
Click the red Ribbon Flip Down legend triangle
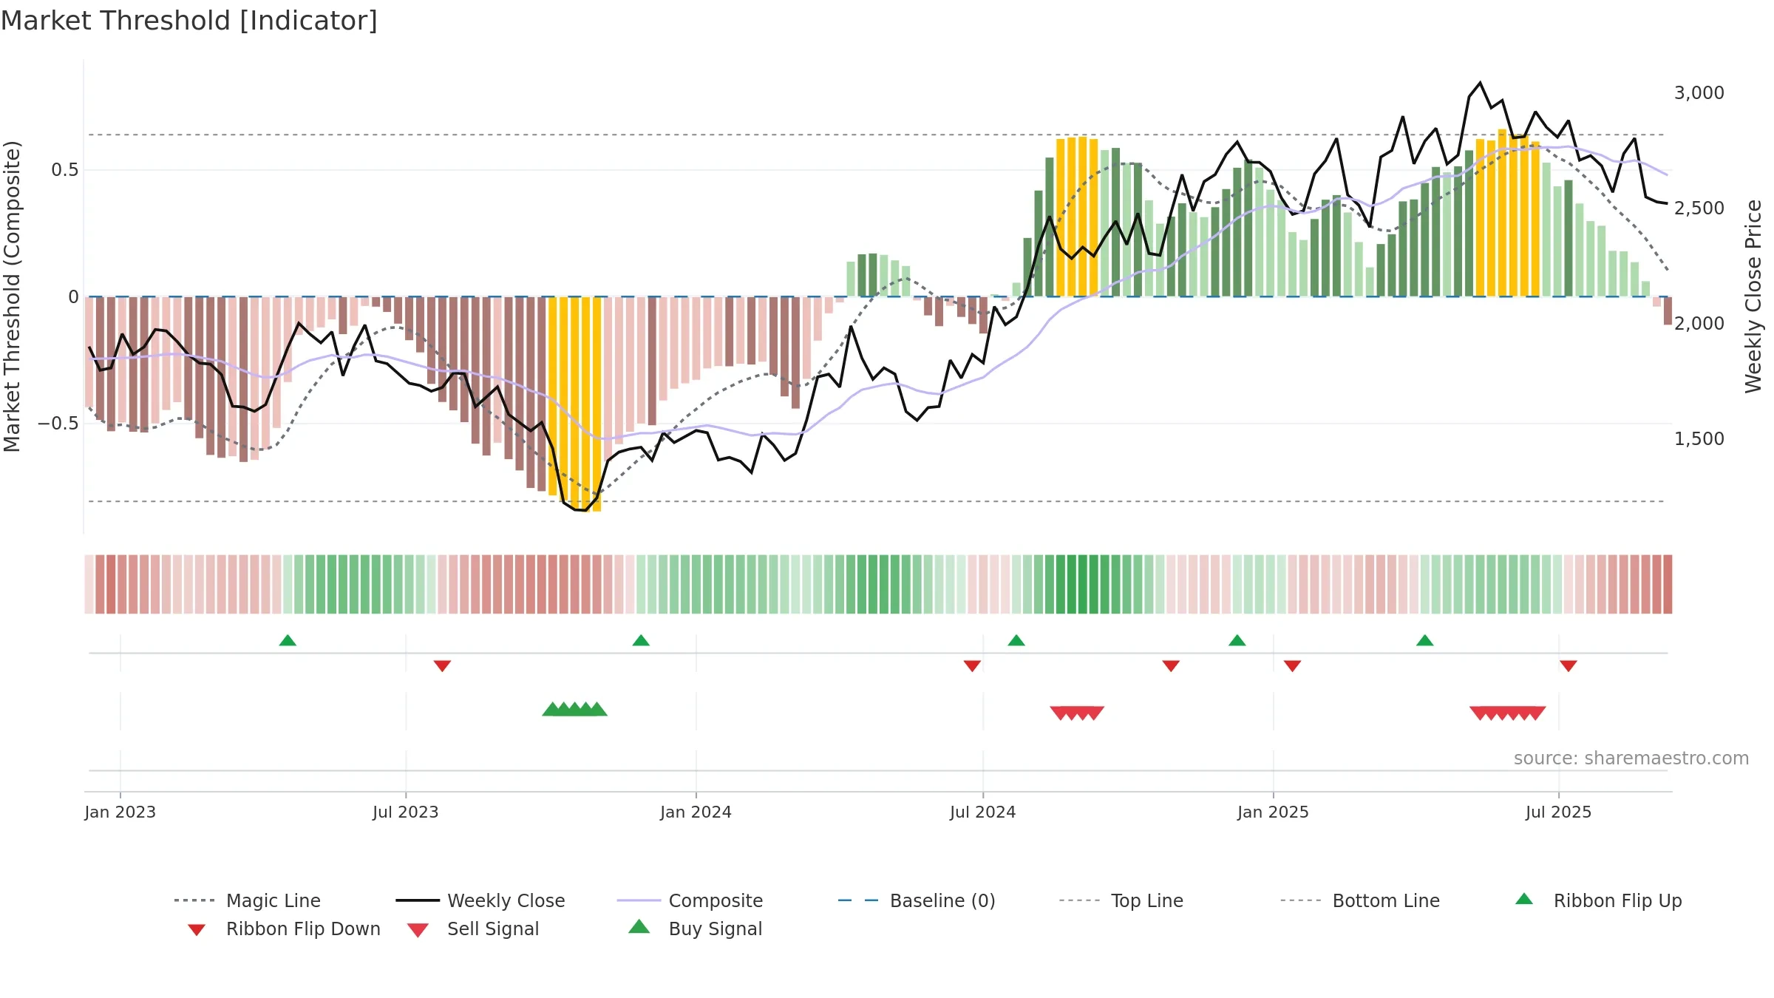[197, 930]
